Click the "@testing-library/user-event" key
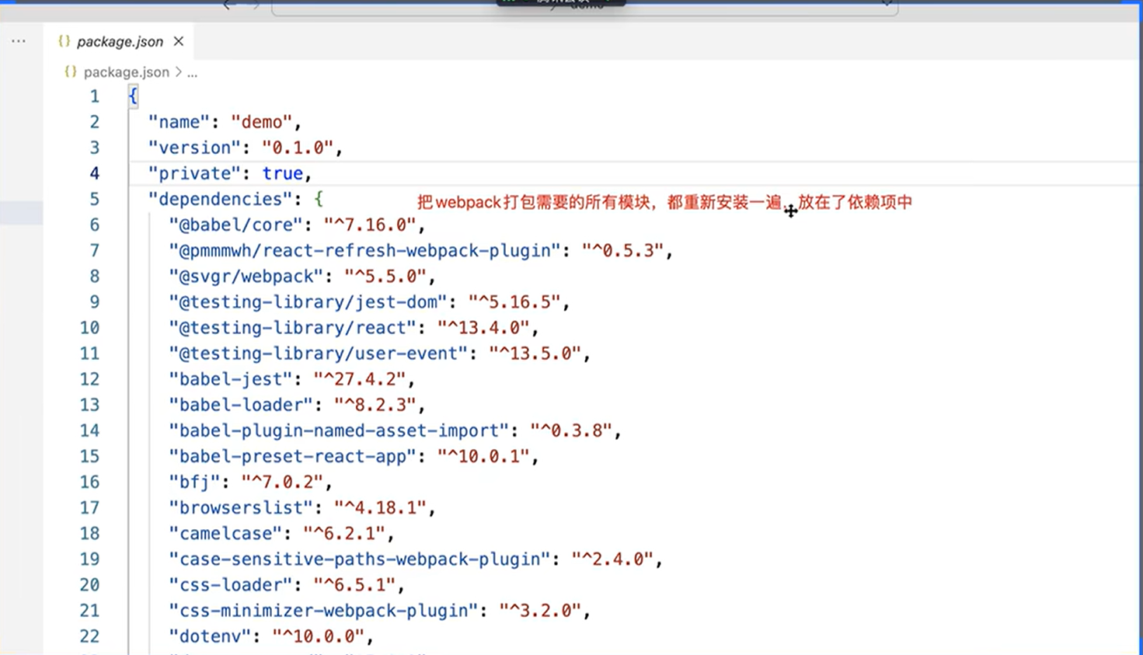The image size is (1143, 655). [x=319, y=353]
